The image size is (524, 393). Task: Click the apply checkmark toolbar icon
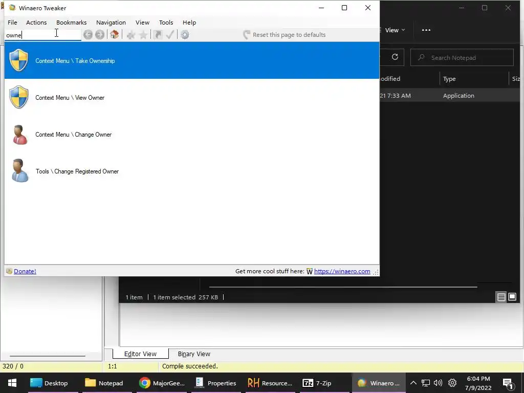[x=170, y=35]
